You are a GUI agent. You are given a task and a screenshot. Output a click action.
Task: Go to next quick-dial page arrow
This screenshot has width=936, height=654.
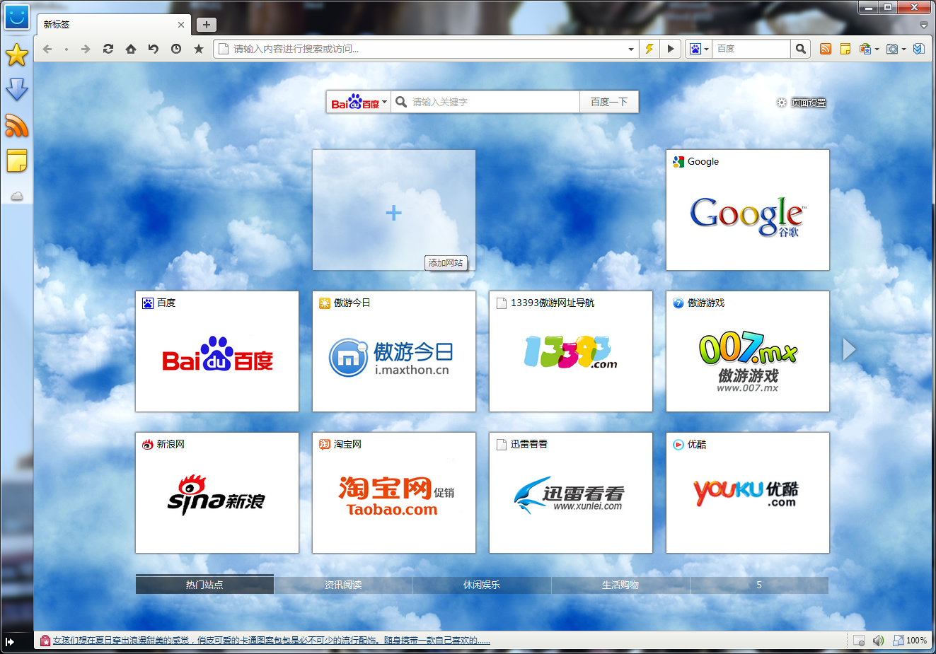tap(850, 349)
